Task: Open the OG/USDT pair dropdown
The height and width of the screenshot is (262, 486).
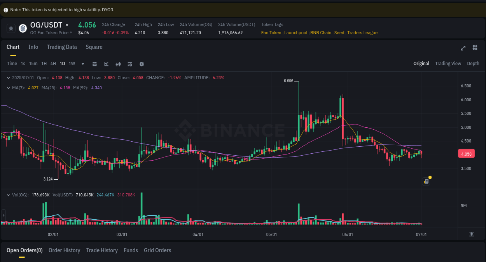Action: pyautogui.click(x=66, y=24)
